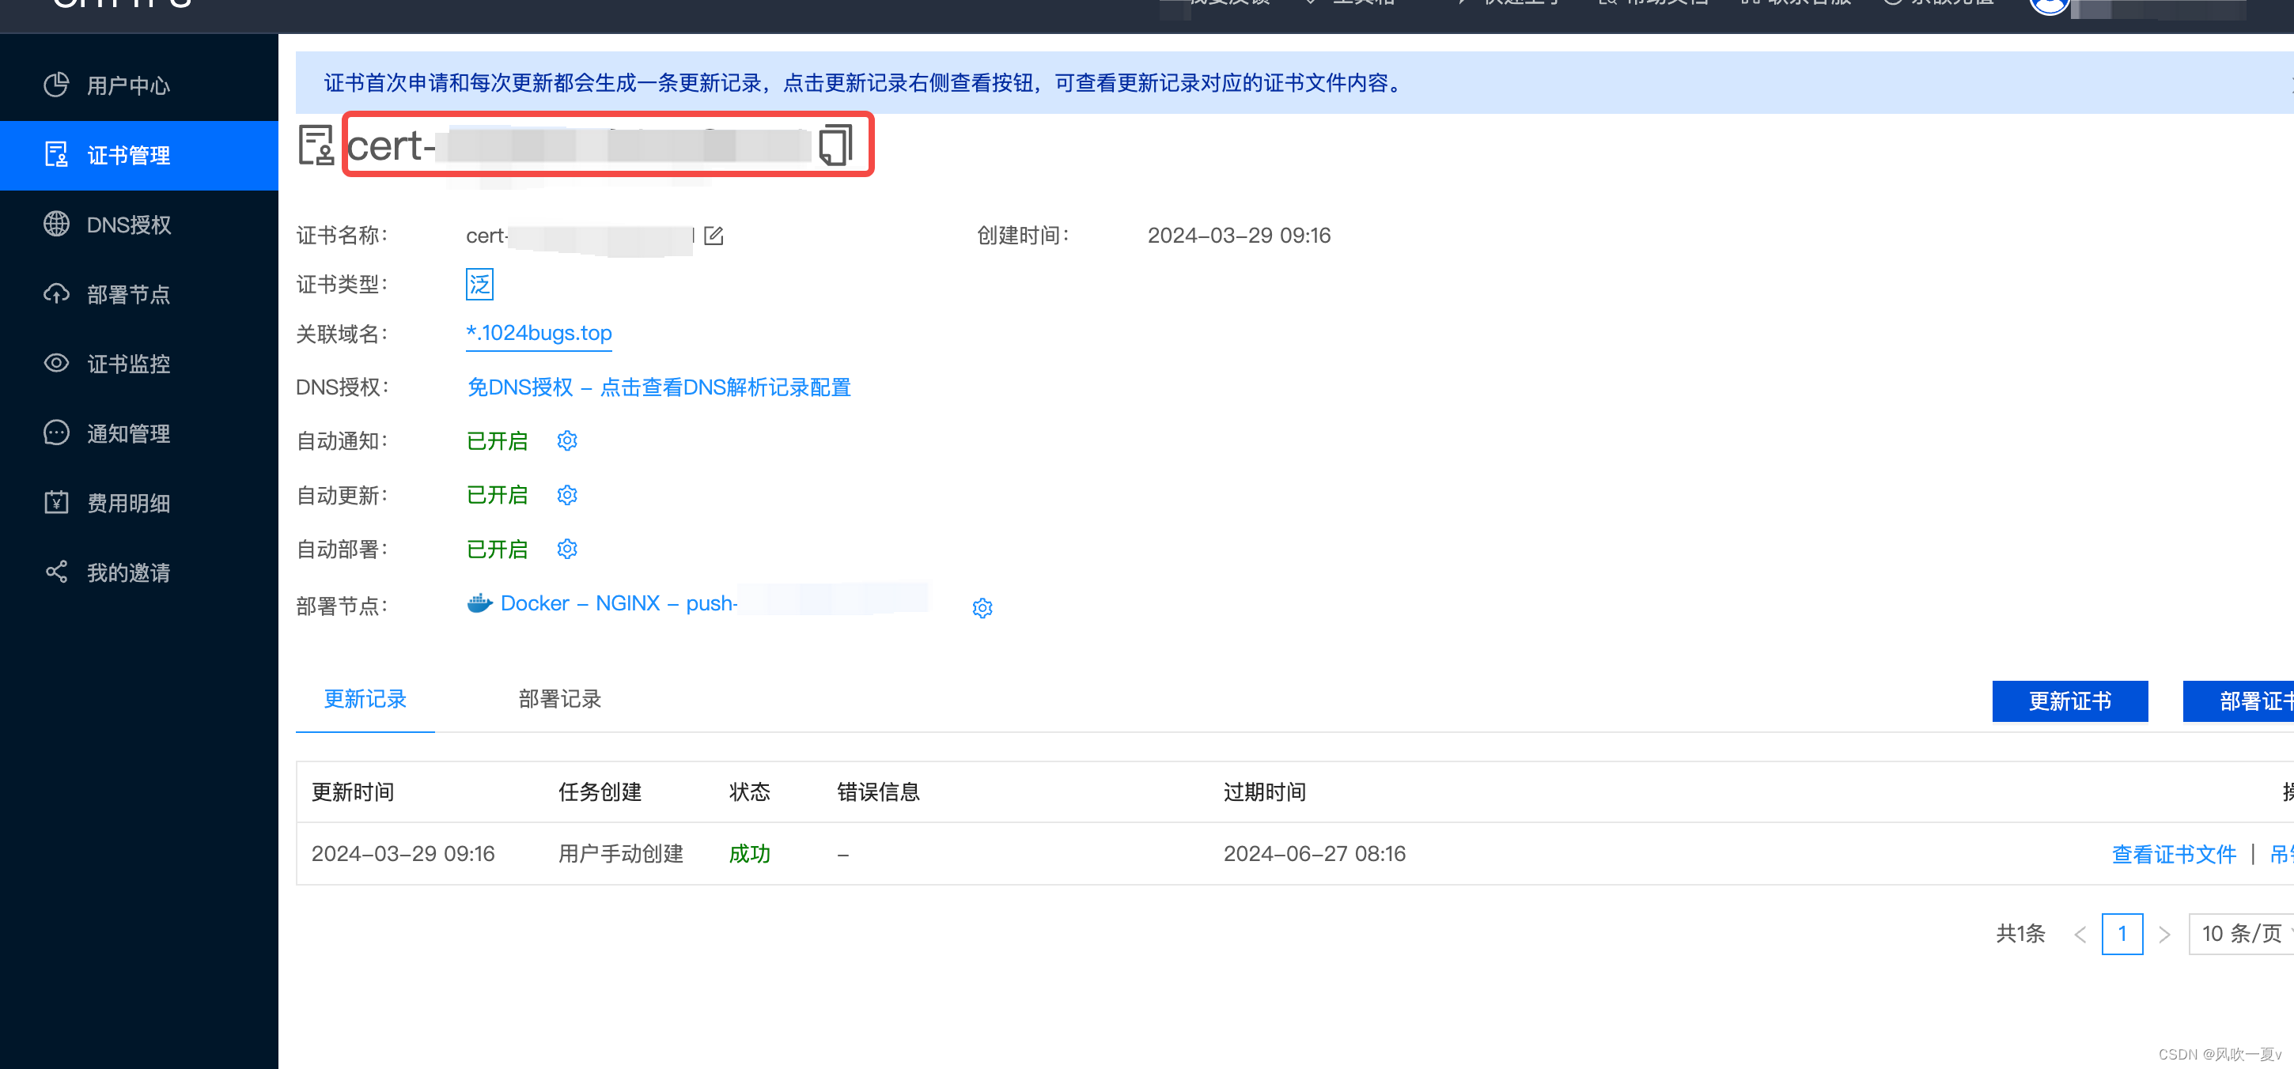2294x1069 pixels.
Task: Open the 10 条/页 page size dropdown
Action: point(2242,934)
